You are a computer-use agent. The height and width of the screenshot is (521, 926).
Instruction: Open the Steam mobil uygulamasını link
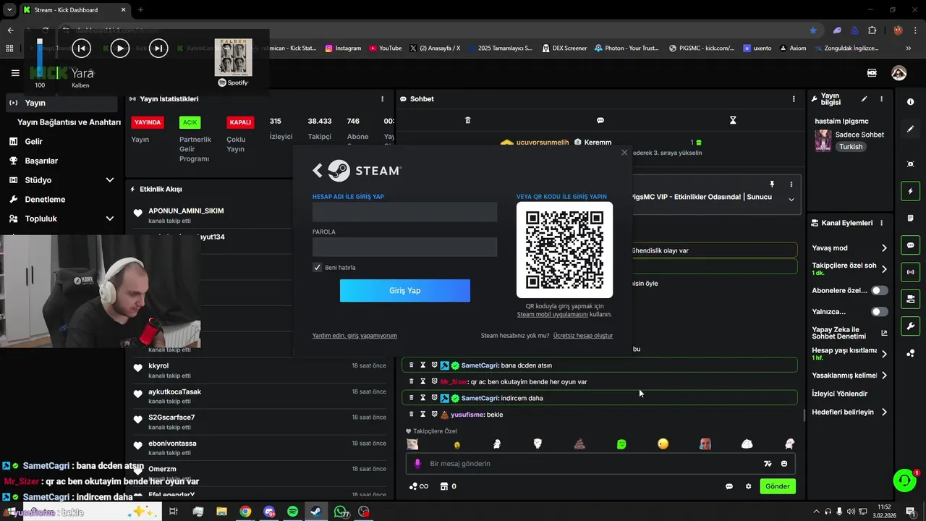(552, 315)
